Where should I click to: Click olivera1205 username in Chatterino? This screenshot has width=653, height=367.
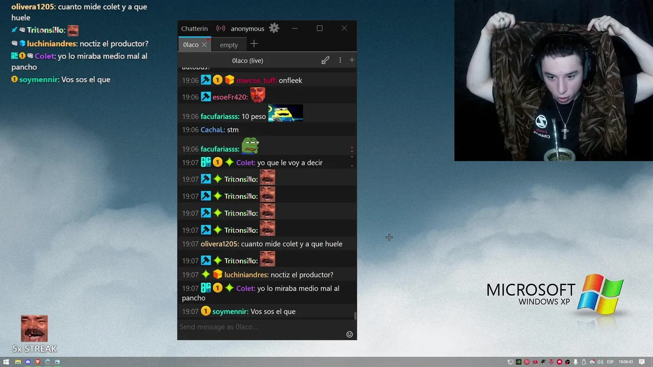(x=219, y=244)
